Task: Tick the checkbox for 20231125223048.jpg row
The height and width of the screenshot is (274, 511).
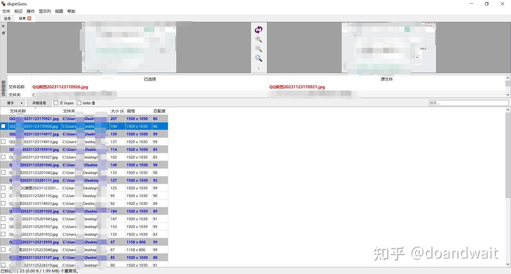Action: (x=3, y=249)
